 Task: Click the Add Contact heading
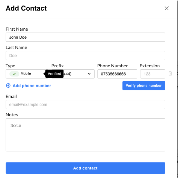[26, 8]
